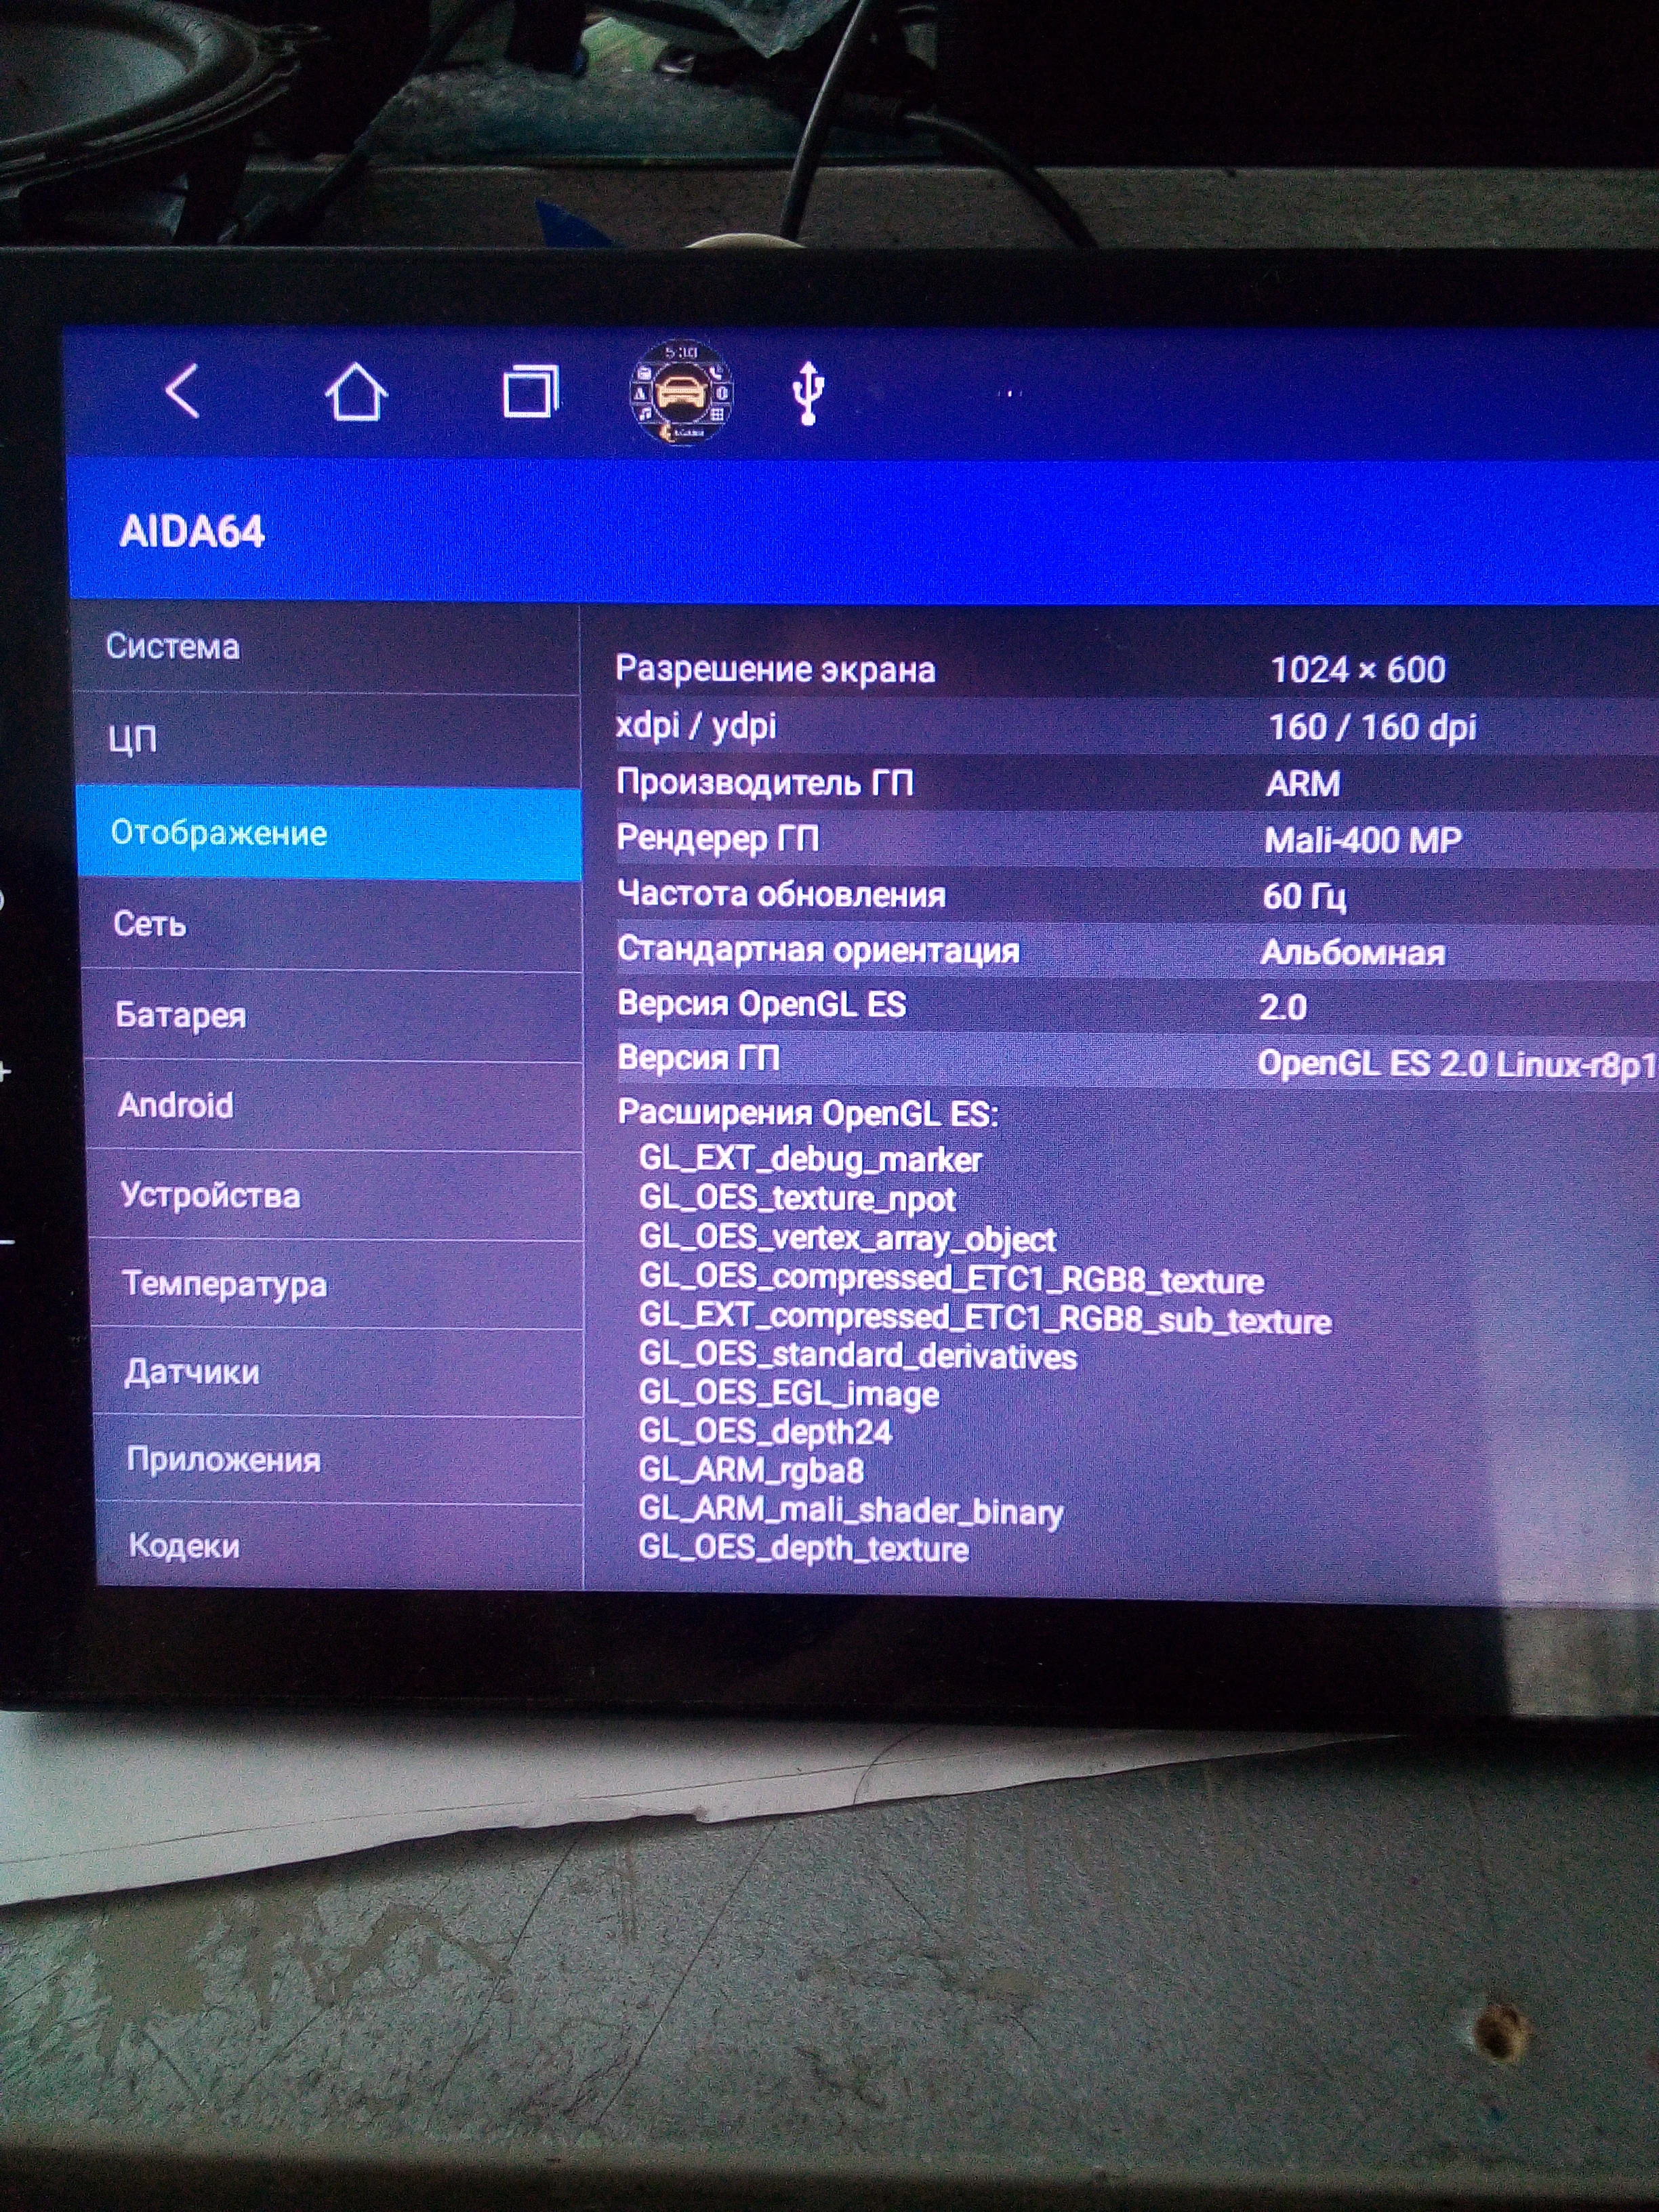The height and width of the screenshot is (2212, 1659).
Task: Open the Сеть section
Action: coord(150,924)
